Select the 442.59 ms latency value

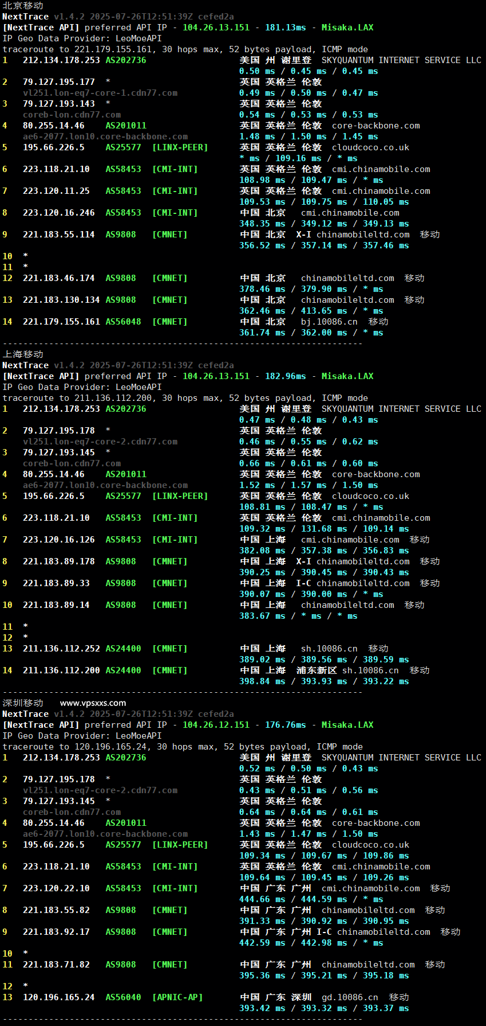[x=262, y=943]
